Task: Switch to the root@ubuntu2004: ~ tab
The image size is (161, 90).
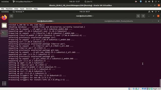Action: click(x=45, y=21)
